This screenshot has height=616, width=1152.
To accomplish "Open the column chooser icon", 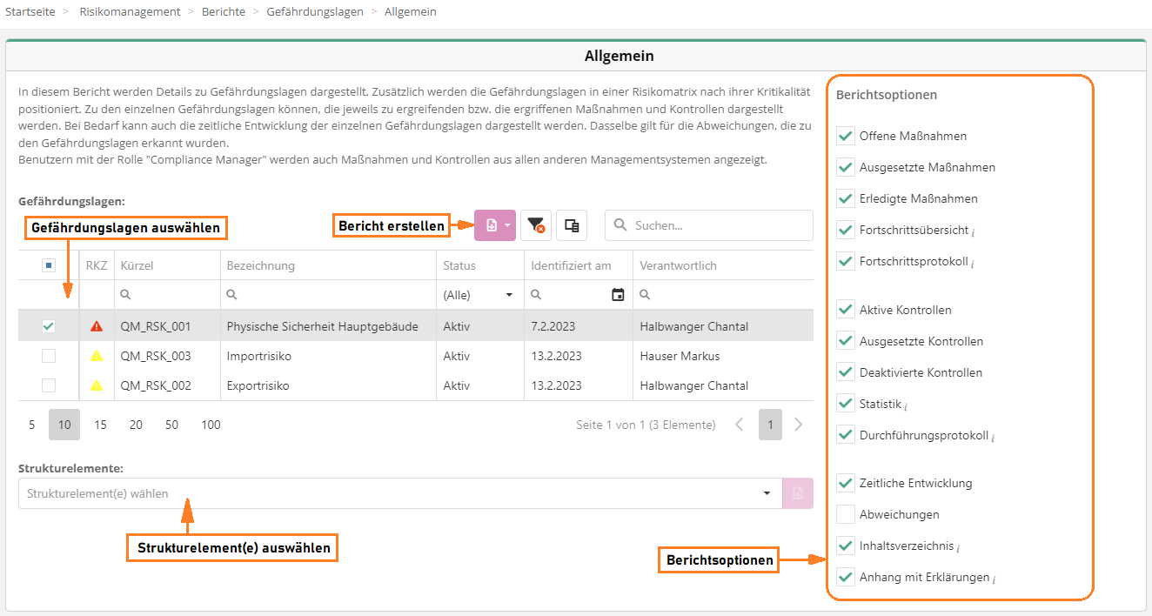I will tap(572, 225).
